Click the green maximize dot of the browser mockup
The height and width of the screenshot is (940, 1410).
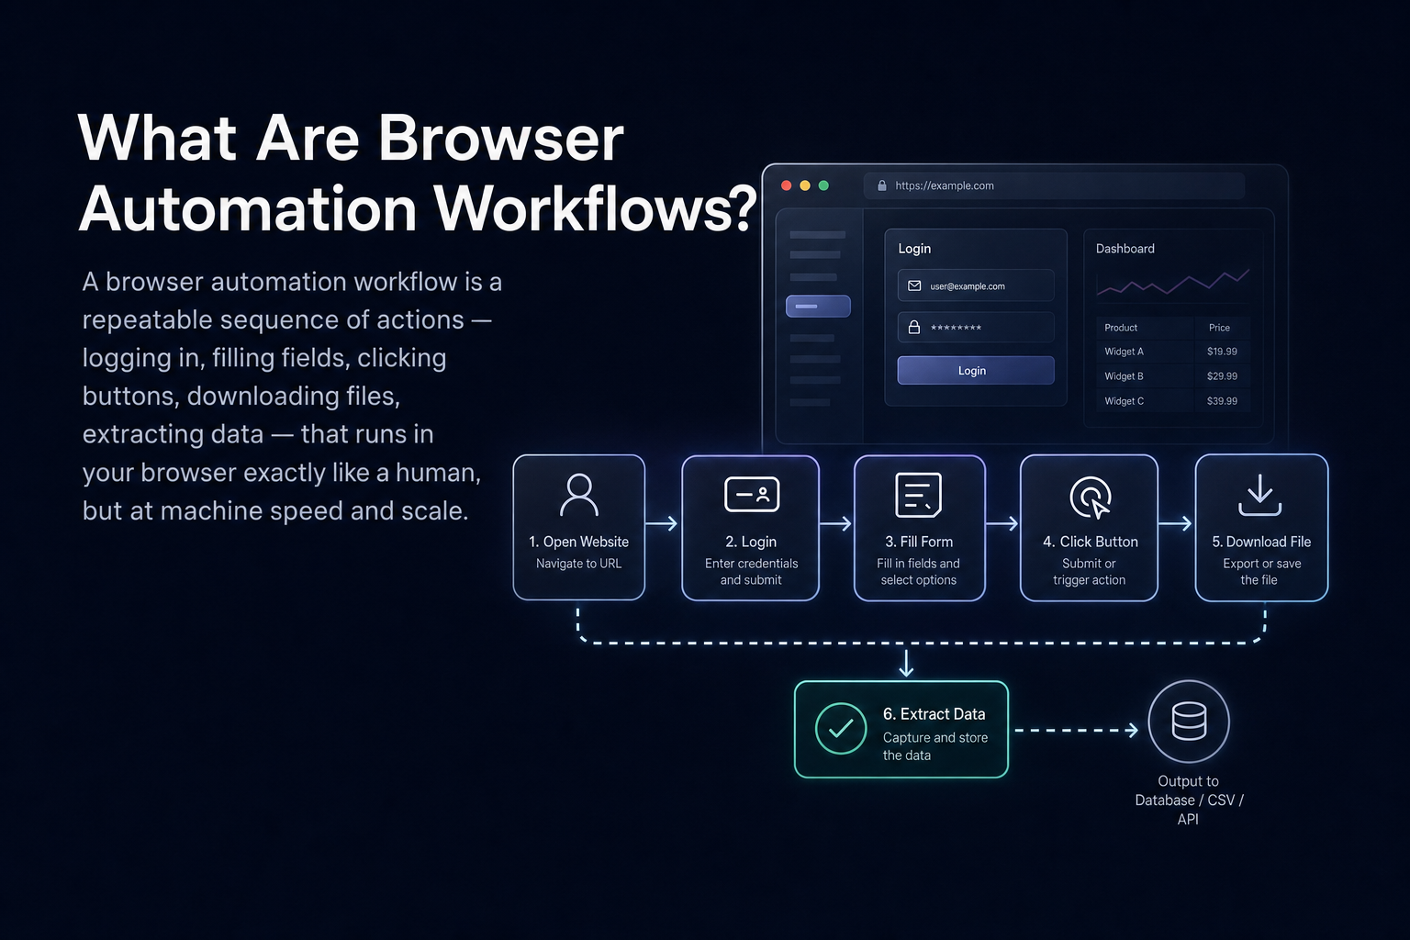pos(823,185)
